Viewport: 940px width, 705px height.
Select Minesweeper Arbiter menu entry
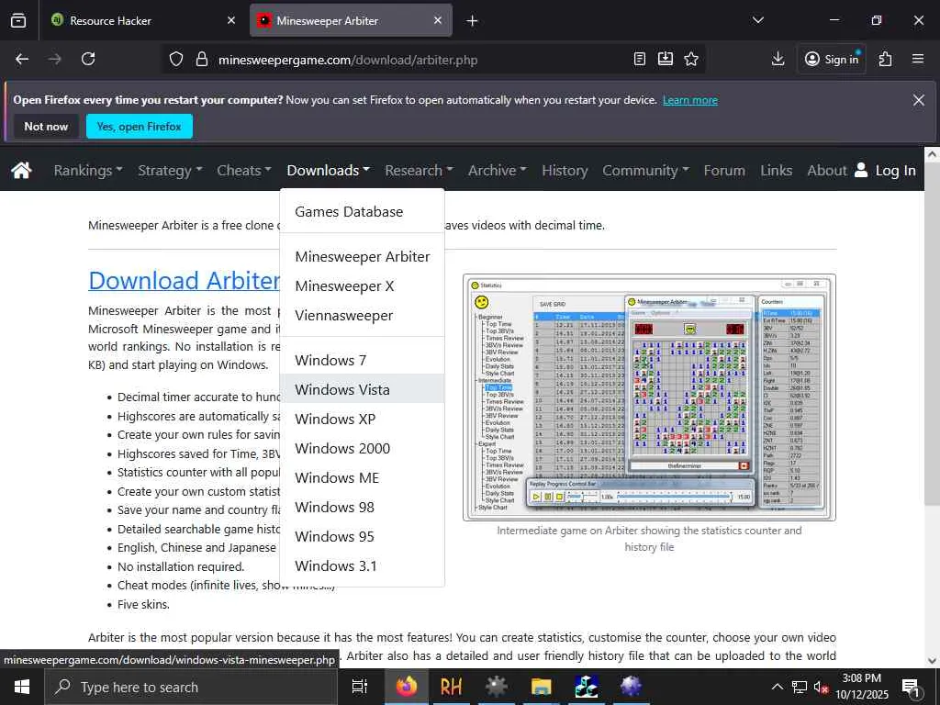pyautogui.click(x=362, y=257)
